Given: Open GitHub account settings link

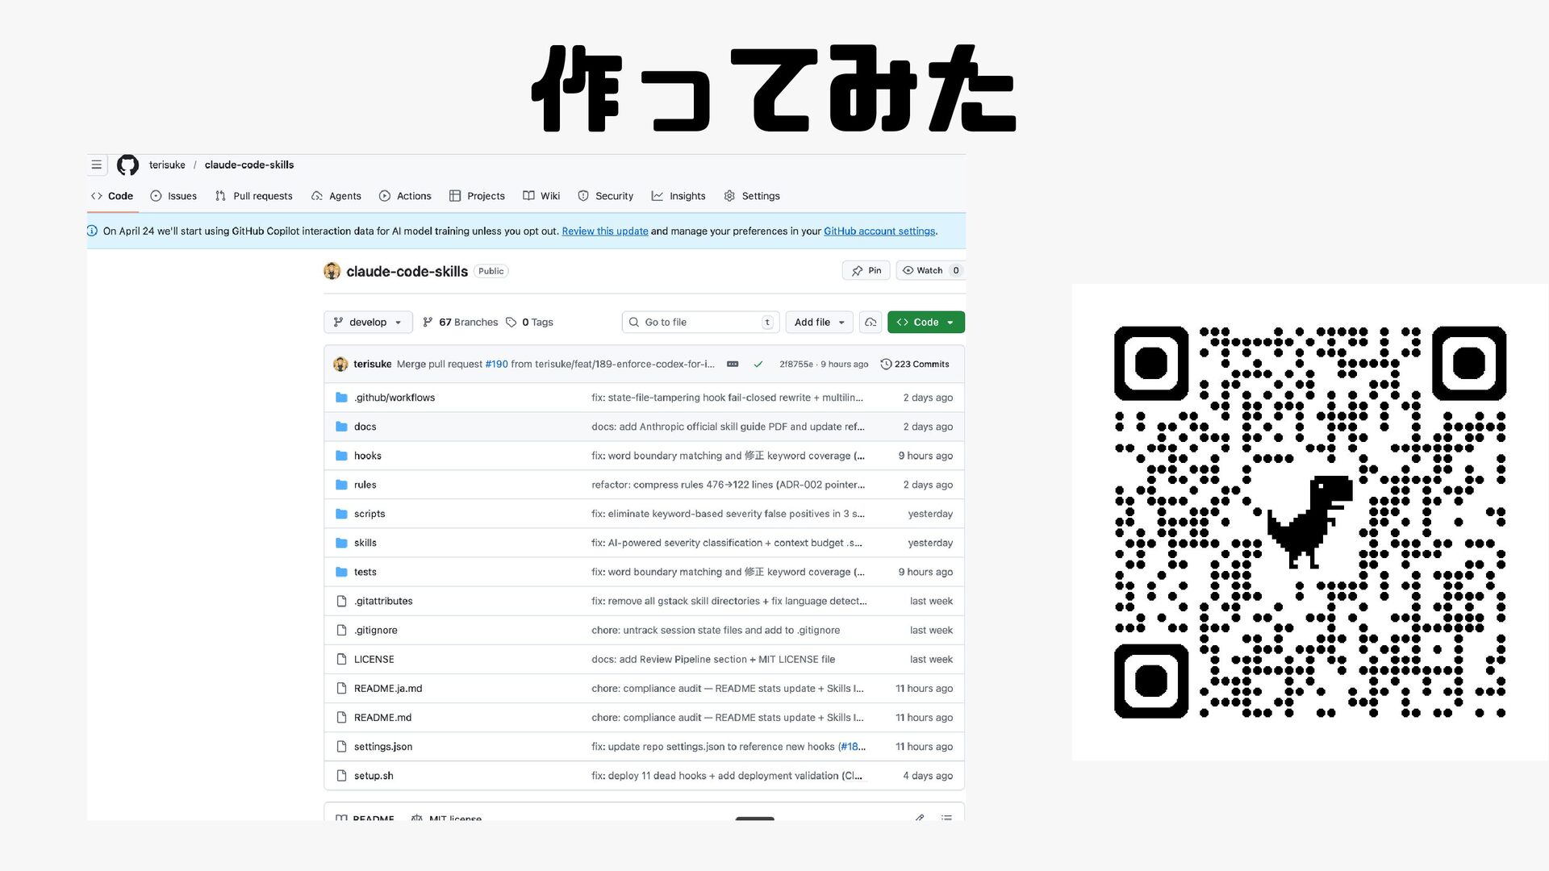Looking at the screenshot, I should (879, 231).
